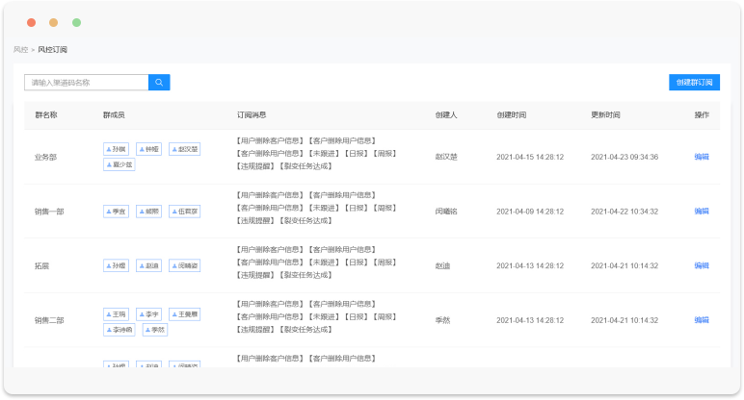The image size is (744, 400).
Task: Click the 创建时间 column header
Action: pos(512,115)
